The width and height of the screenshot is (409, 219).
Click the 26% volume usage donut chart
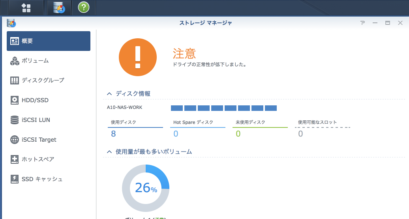(x=146, y=188)
